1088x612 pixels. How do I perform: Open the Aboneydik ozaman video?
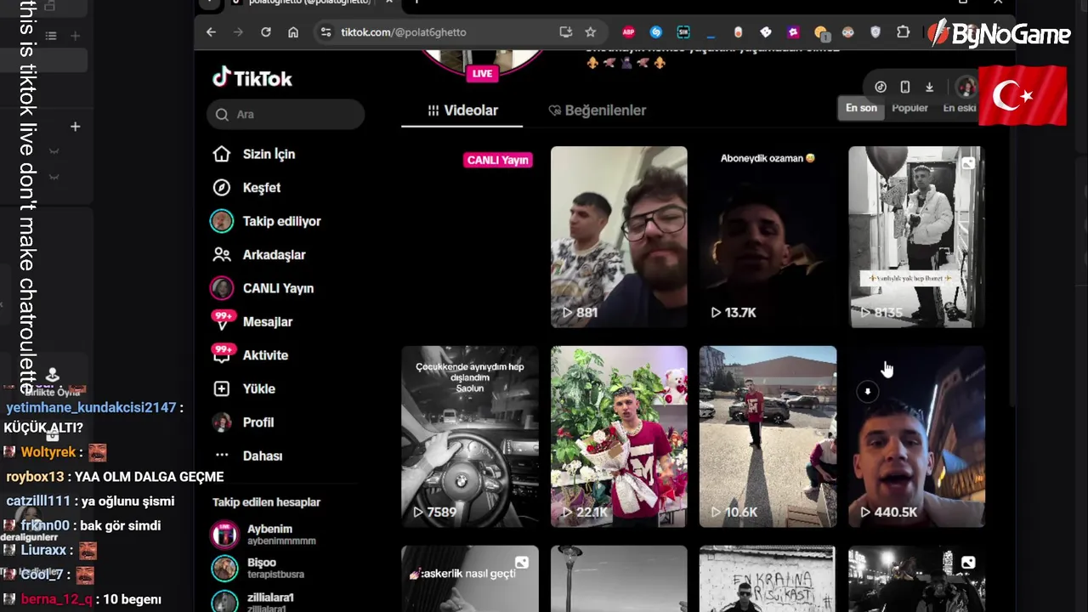coord(768,237)
